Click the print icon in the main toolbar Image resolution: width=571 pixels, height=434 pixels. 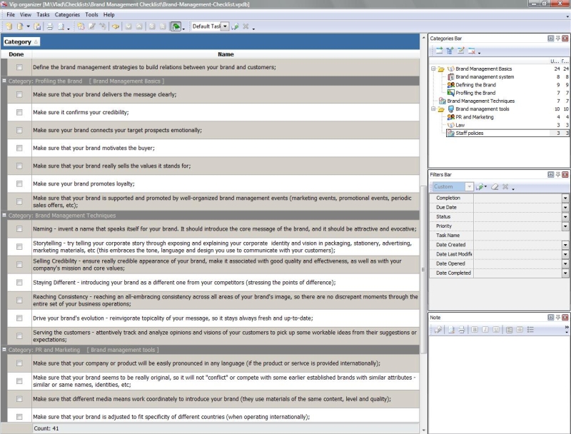point(50,26)
